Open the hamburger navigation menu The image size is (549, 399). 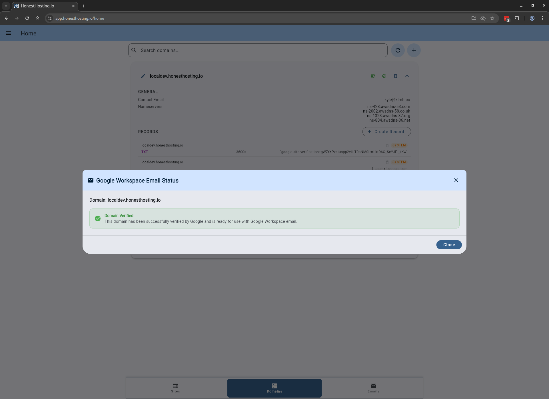8,33
